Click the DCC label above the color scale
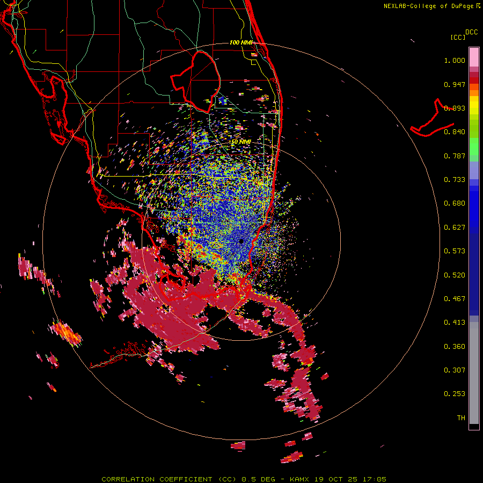The height and width of the screenshot is (483, 483). coord(471,32)
